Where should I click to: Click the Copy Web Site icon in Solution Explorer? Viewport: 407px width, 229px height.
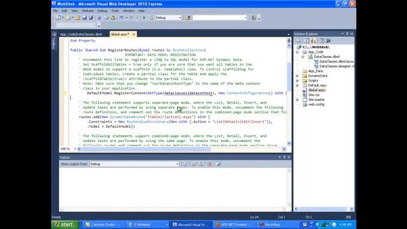point(322,41)
